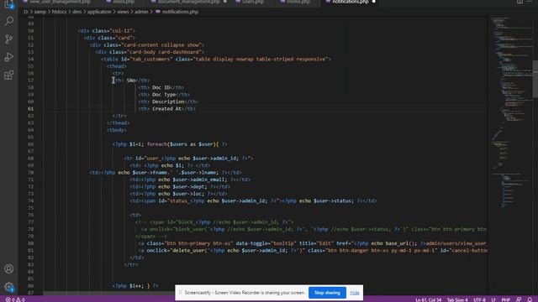Click Ln 61, Col 54 cursor position
The image size is (538, 302).
428,299
